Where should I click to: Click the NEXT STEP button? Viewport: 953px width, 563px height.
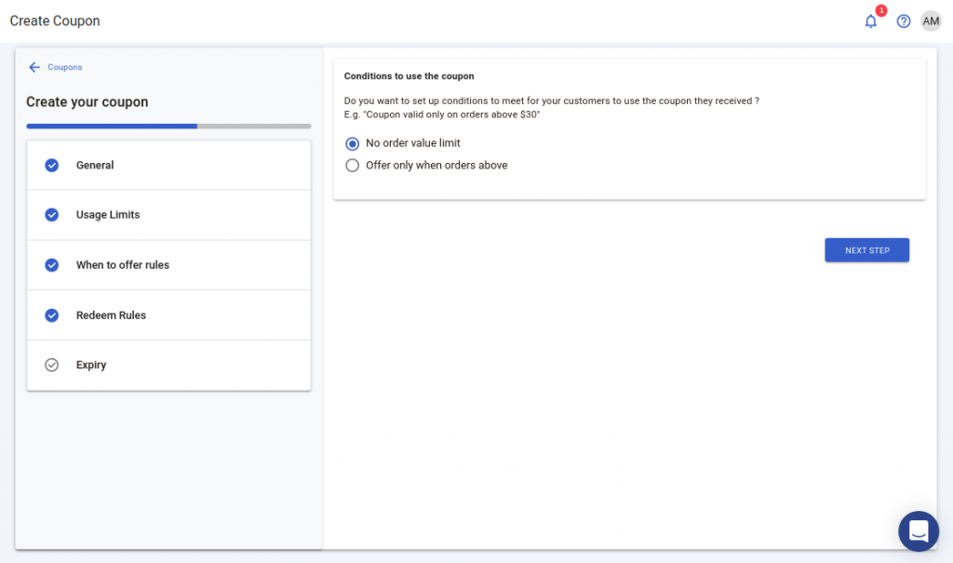(866, 250)
